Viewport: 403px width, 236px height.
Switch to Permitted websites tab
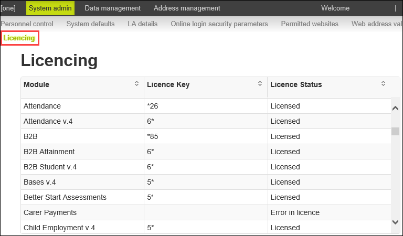click(x=310, y=24)
